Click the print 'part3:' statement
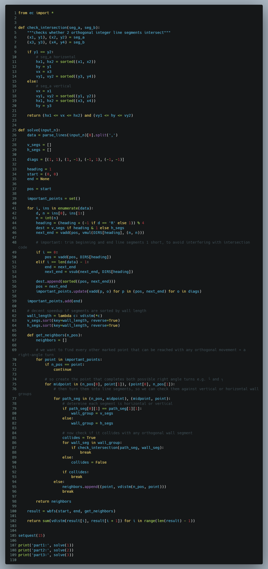Image resolution: width=268 pixels, height=569 pixels. pos(46,555)
